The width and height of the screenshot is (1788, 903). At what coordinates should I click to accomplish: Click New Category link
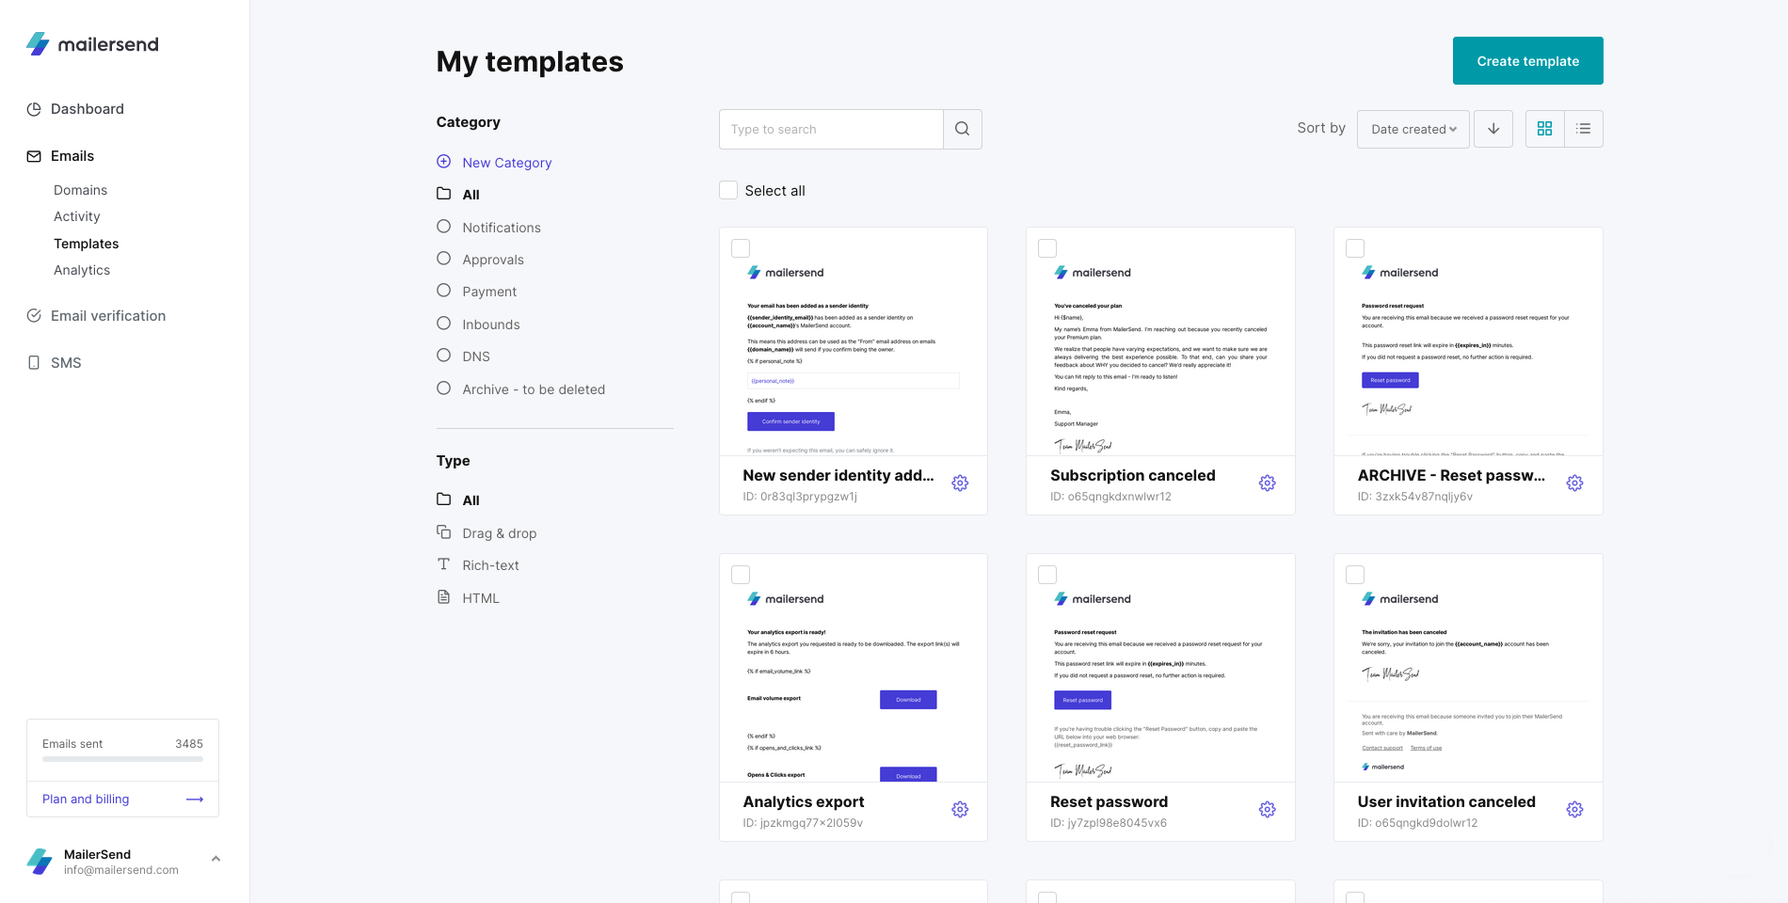point(506,163)
